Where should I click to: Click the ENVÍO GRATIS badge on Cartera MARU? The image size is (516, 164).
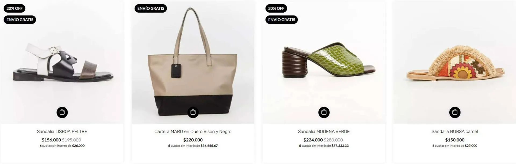click(151, 8)
